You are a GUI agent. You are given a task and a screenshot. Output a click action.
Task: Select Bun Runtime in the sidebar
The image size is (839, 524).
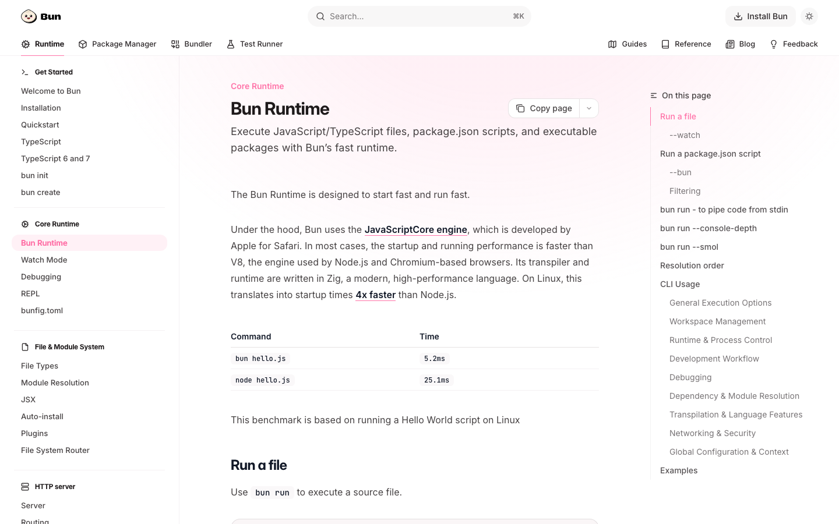click(x=90, y=243)
